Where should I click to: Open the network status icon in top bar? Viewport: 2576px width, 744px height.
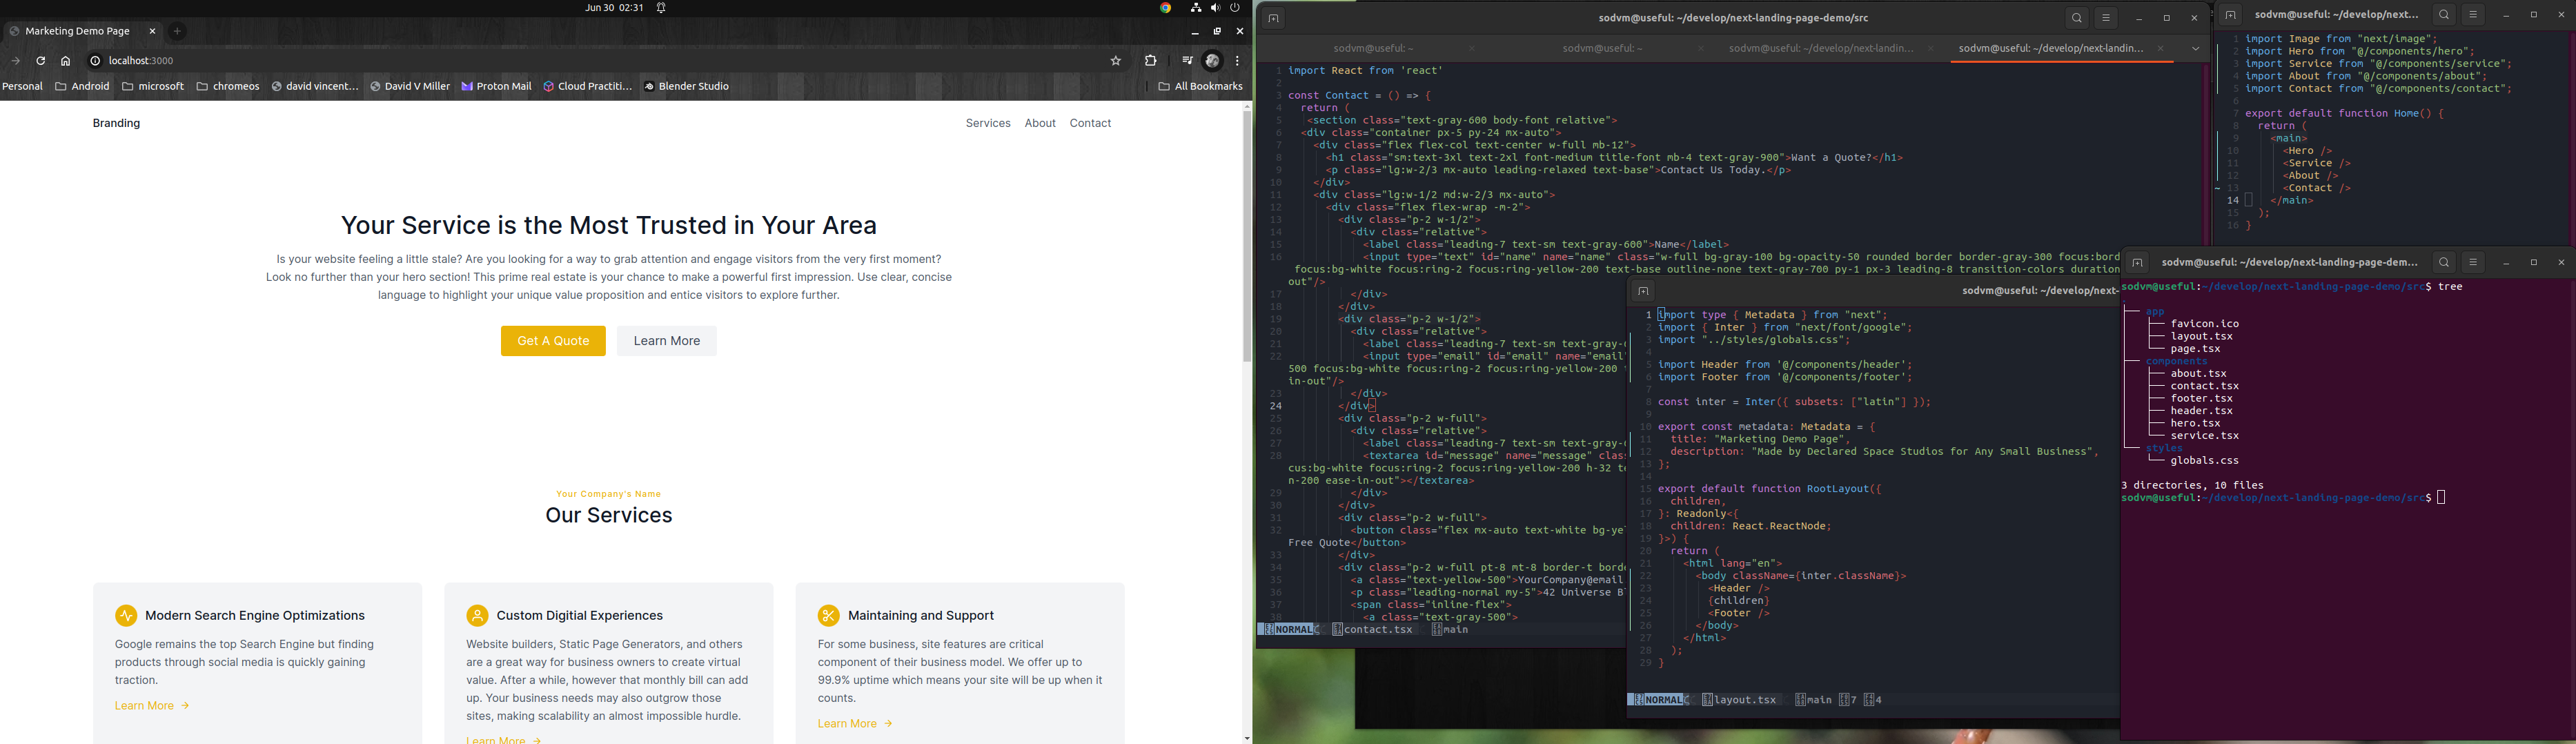(1196, 8)
